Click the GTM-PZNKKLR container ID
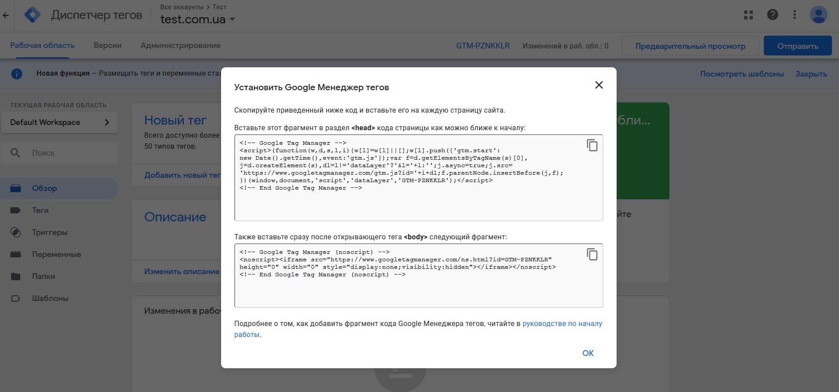Image resolution: width=839 pixels, height=392 pixels. [483, 46]
